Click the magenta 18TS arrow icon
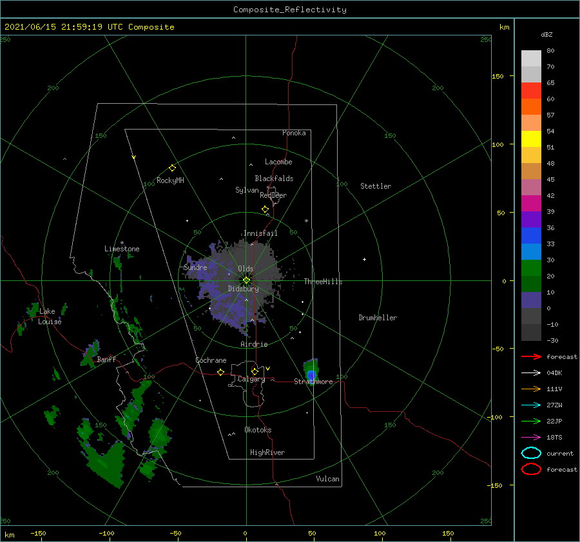 pyautogui.click(x=531, y=438)
